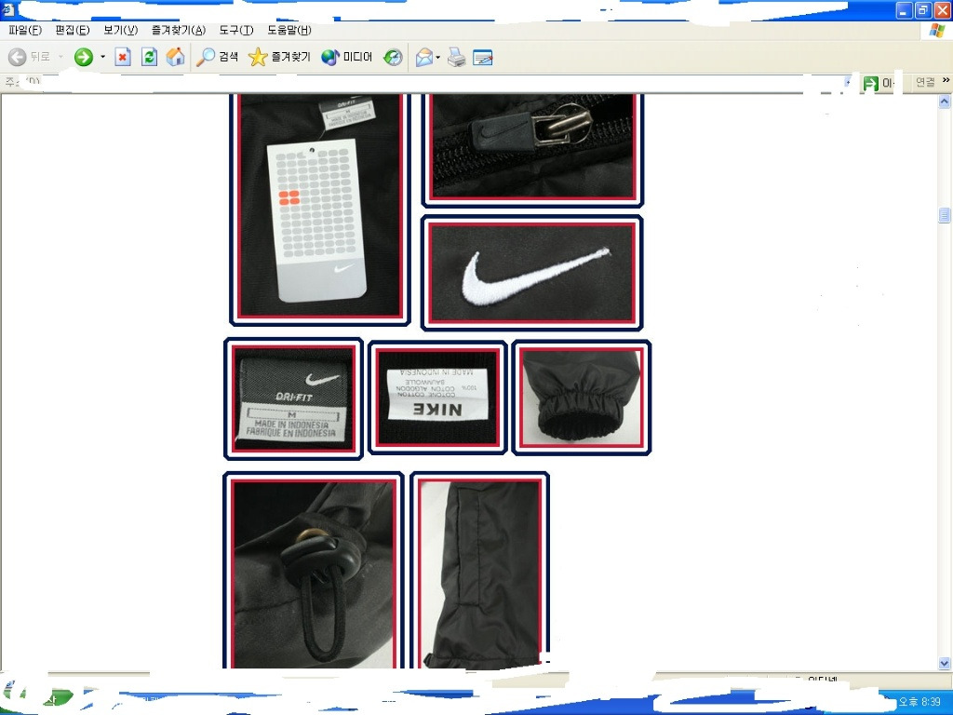Open the Search (검색) pane
The width and height of the screenshot is (953, 715).
217,57
